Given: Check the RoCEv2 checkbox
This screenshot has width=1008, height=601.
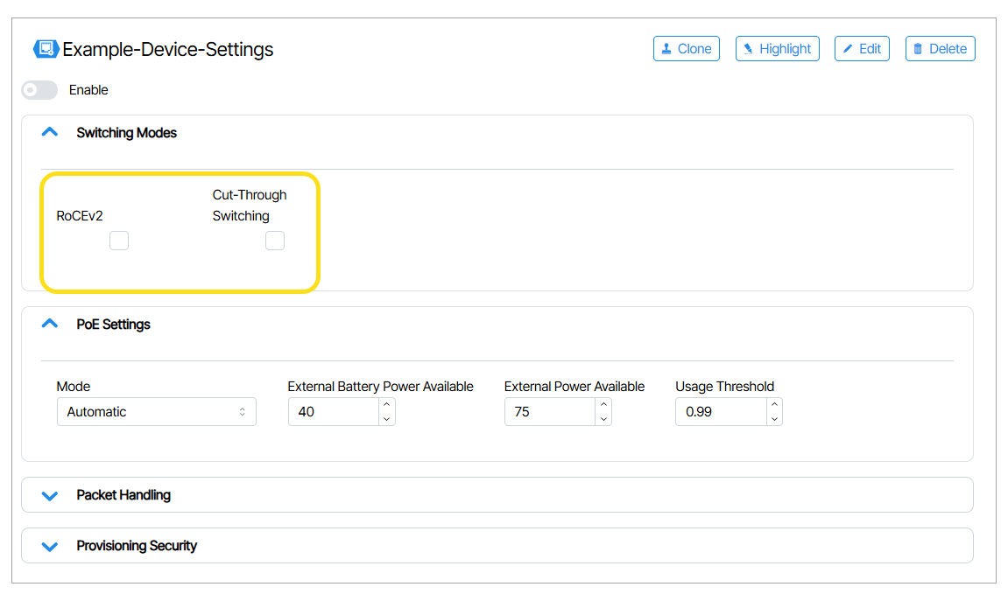Looking at the screenshot, I should (119, 241).
